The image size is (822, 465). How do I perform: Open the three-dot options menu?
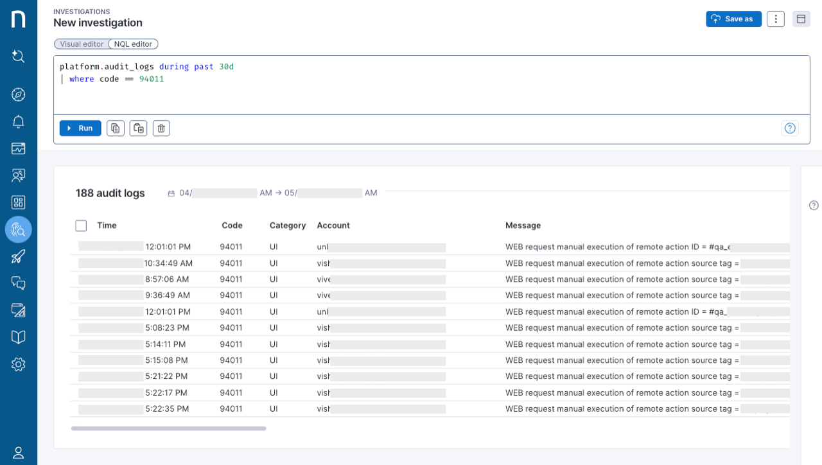[x=775, y=19]
